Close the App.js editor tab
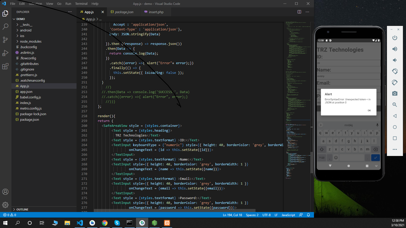 point(103,12)
